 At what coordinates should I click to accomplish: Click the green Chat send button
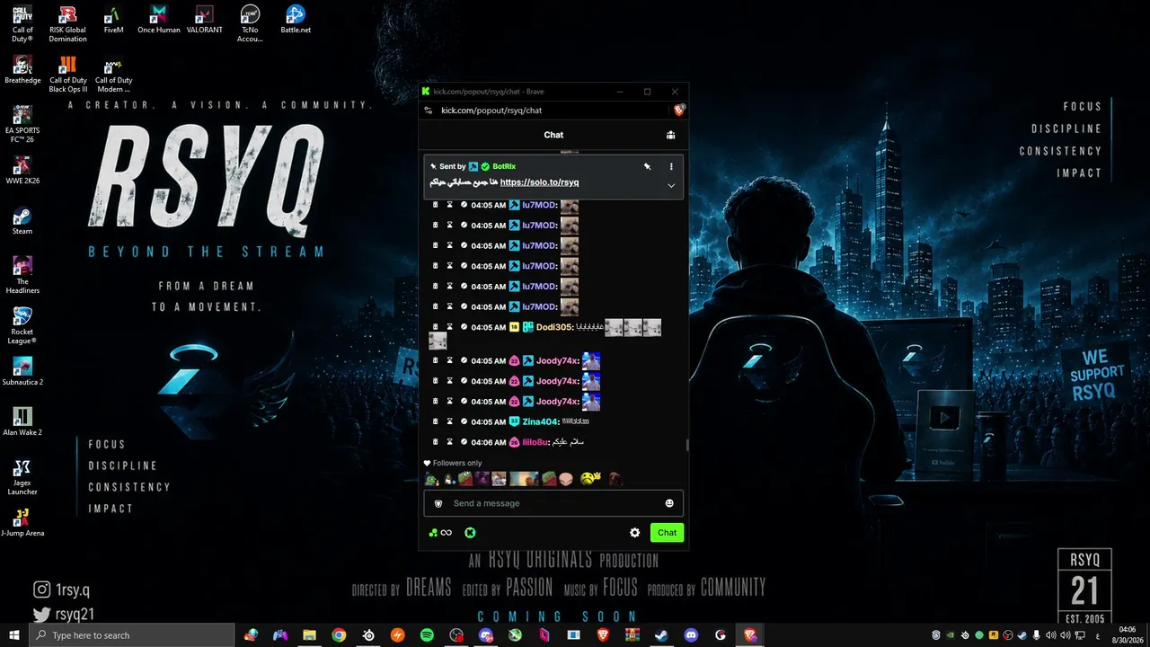point(667,533)
